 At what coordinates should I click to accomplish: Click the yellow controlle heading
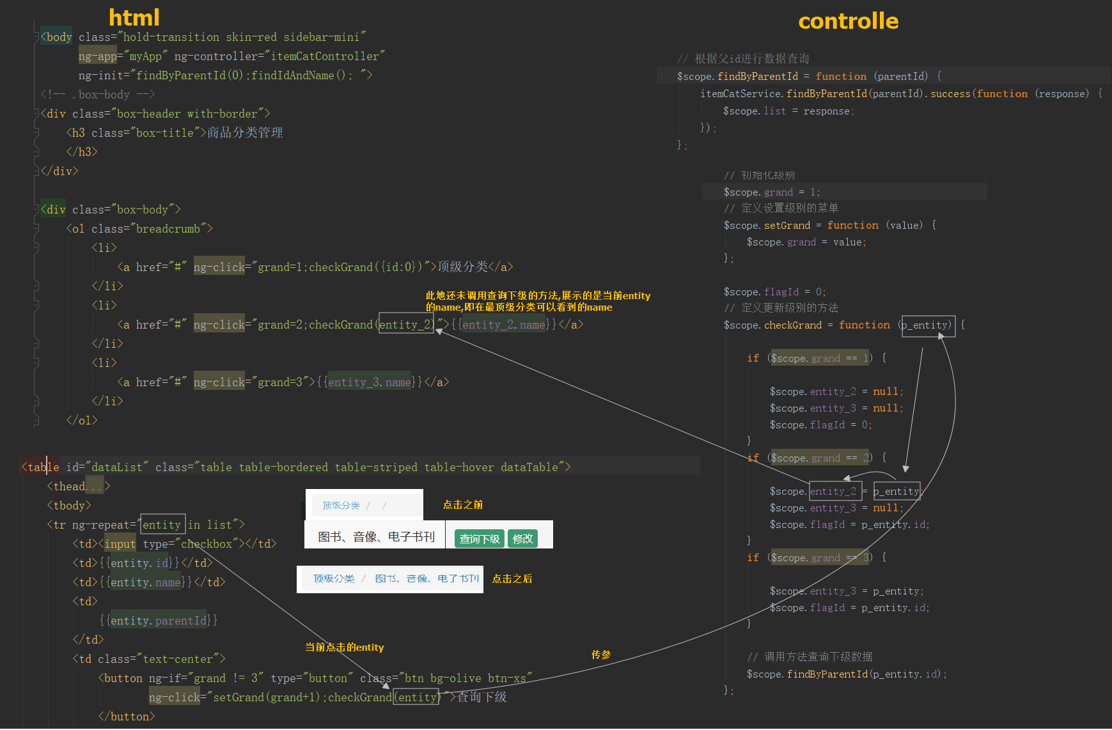[x=849, y=21]
